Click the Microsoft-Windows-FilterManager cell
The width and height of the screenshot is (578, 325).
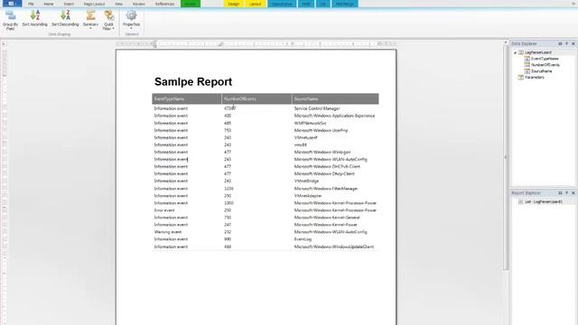coord(326,189)
